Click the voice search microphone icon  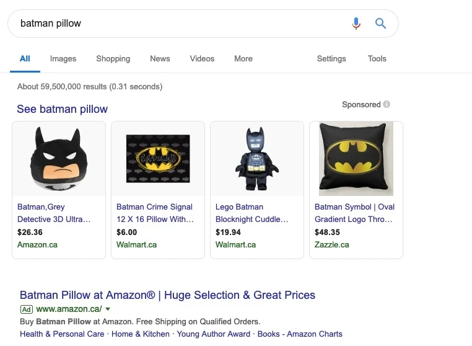coord(356,24)
